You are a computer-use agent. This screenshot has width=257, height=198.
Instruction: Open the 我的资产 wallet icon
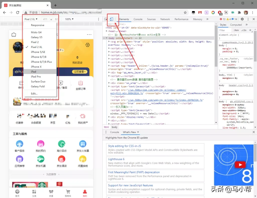click(x=83, y=116)
